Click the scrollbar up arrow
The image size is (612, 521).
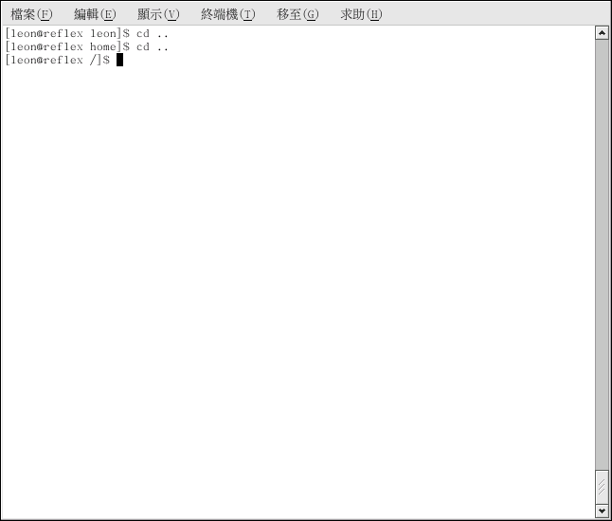[x=602, y=33]
